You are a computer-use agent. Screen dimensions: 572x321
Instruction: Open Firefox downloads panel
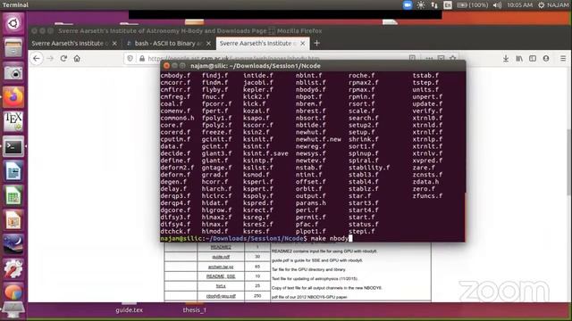506,58
